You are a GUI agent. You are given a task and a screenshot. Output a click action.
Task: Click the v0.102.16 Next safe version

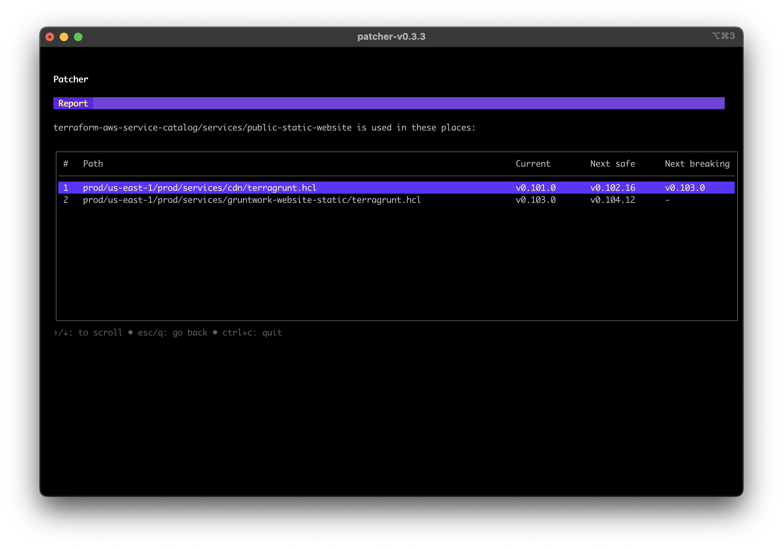(612, 188)
